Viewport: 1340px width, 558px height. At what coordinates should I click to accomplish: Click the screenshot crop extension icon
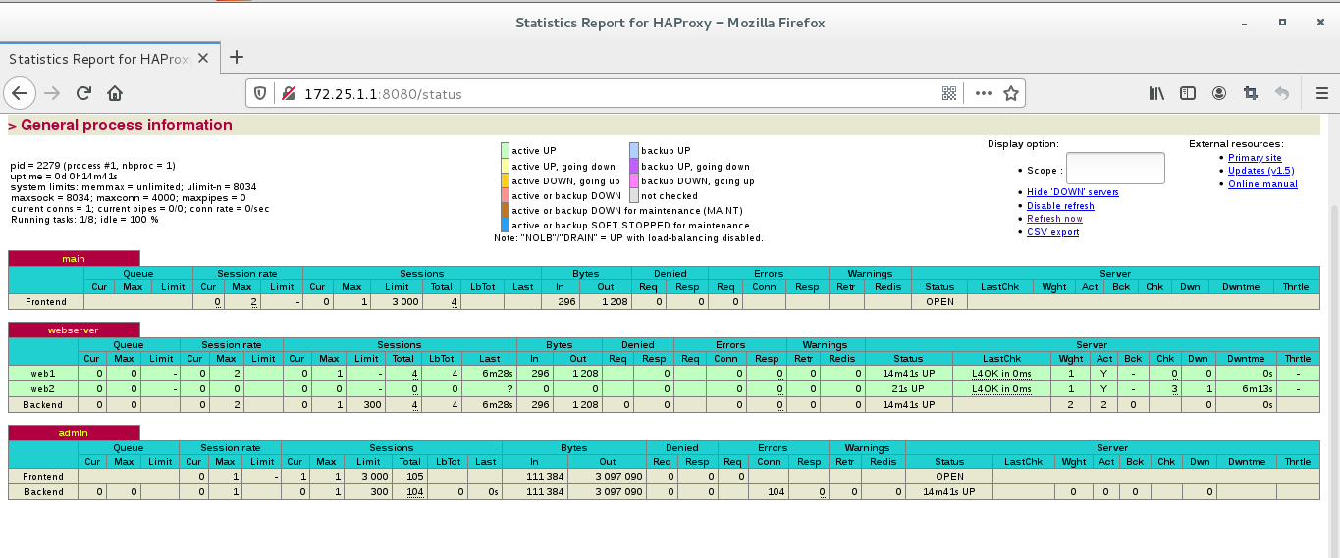1250,93
